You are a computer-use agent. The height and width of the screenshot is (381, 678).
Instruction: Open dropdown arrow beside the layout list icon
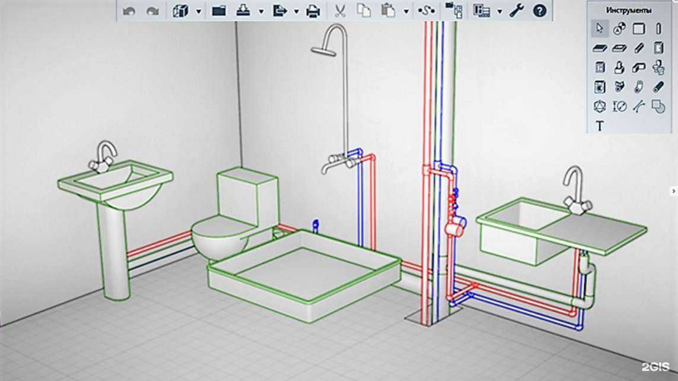(499, 11)
